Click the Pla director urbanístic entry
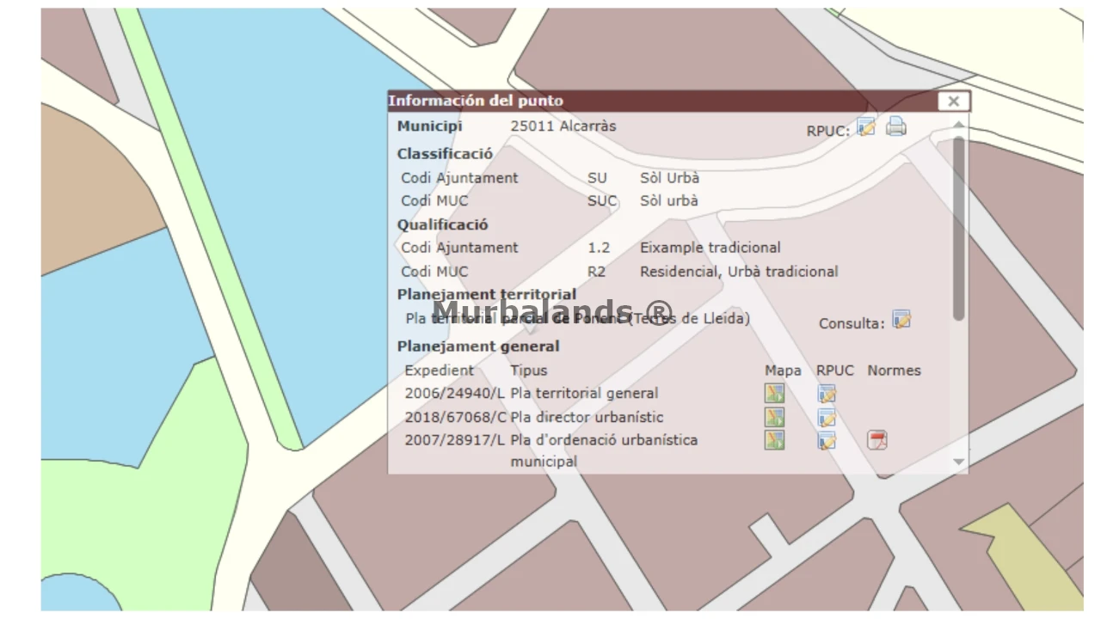This screenshot has height=619, width=1101. (587, 418)
